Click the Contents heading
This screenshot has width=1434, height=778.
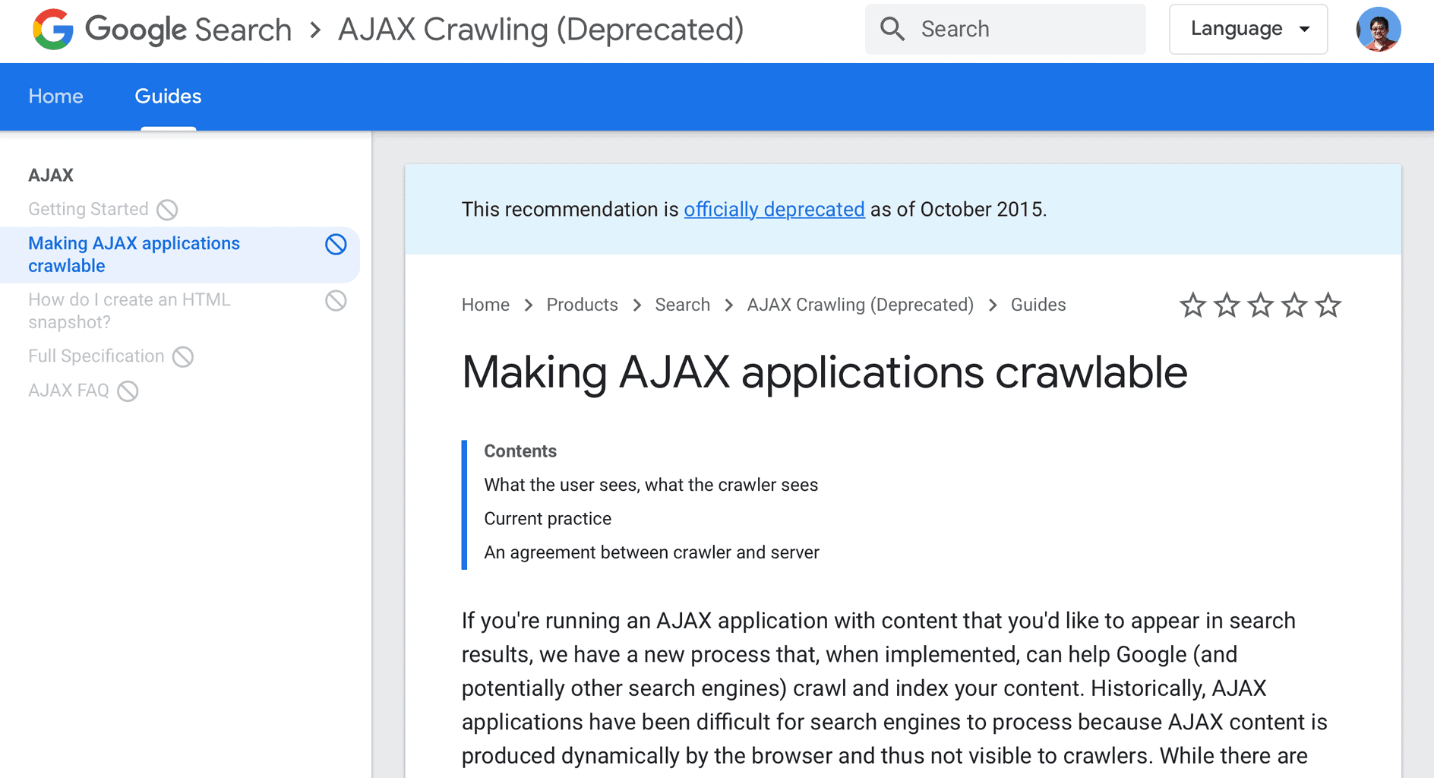point(520,451)
